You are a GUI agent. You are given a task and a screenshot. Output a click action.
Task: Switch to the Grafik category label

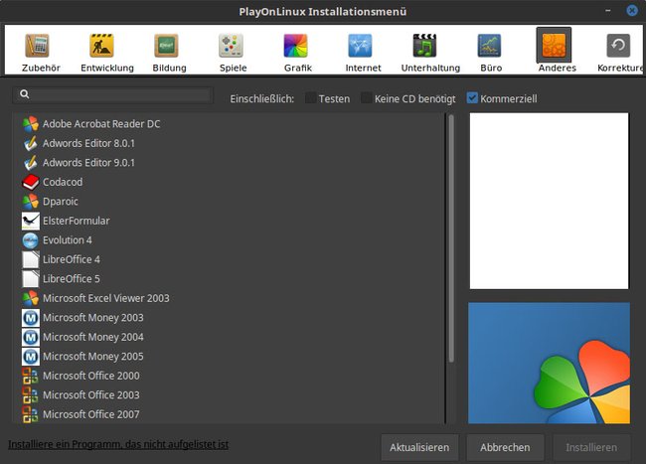click(x=298, y=68)
